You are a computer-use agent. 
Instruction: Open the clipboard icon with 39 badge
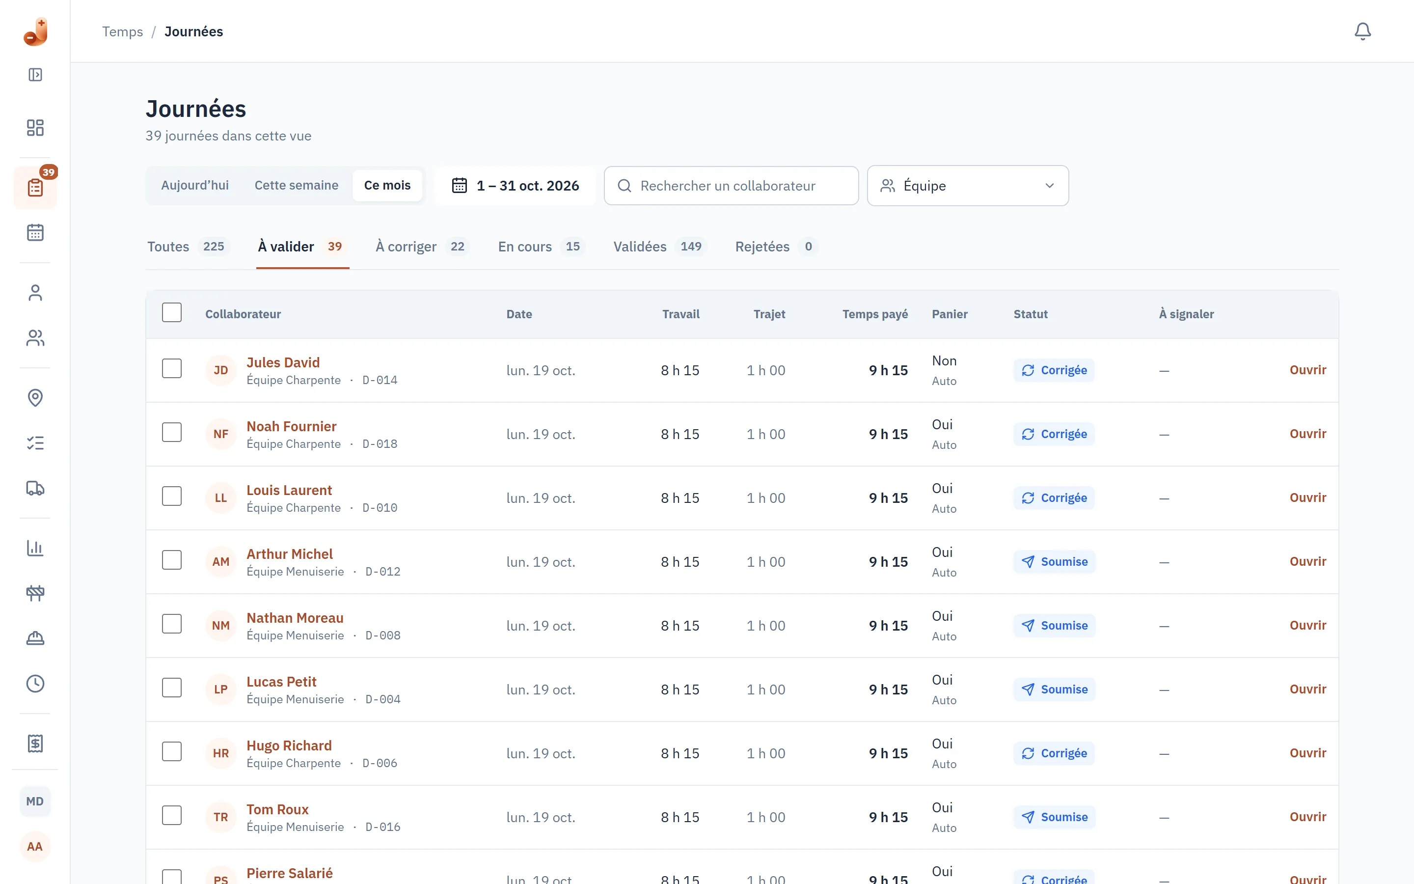tap(35, 187)
